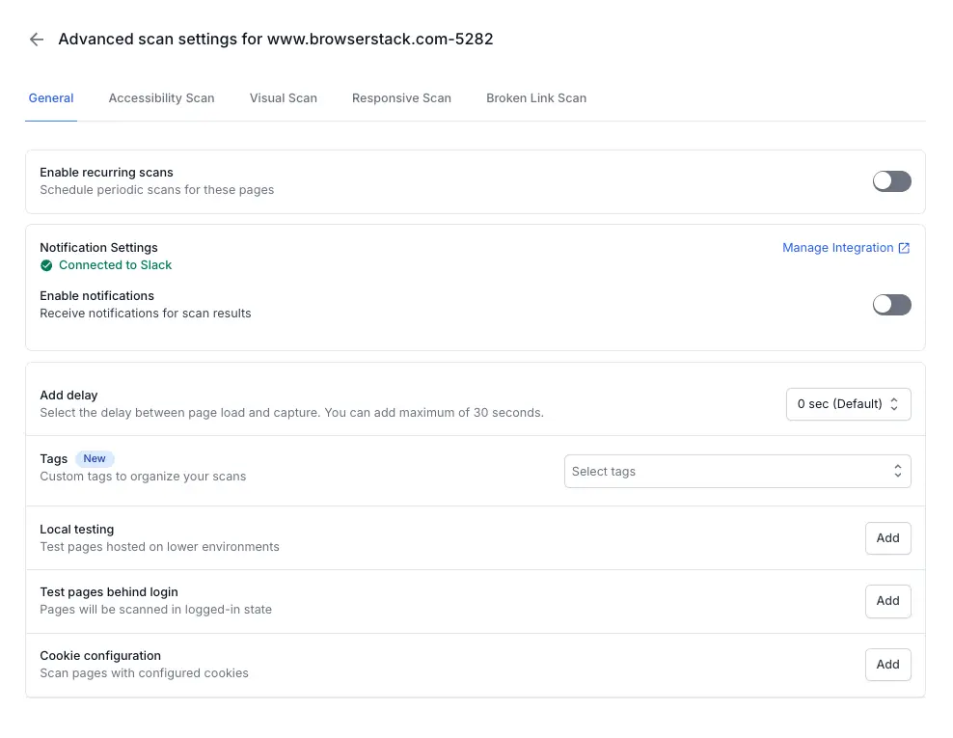The width and height of the screenshot is (953, 738).
Task: Select the Broken Link Scan tab
Action: [536, 98]
